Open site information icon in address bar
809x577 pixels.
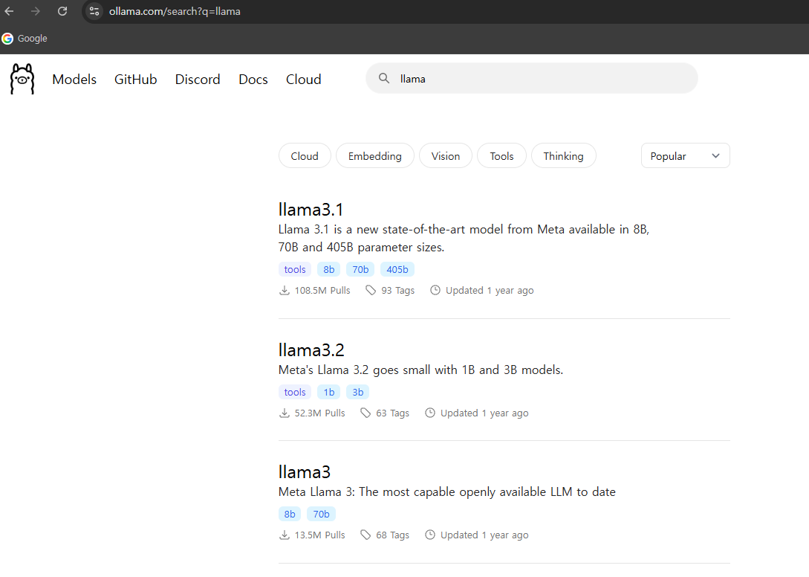click(x=94, y=11)
